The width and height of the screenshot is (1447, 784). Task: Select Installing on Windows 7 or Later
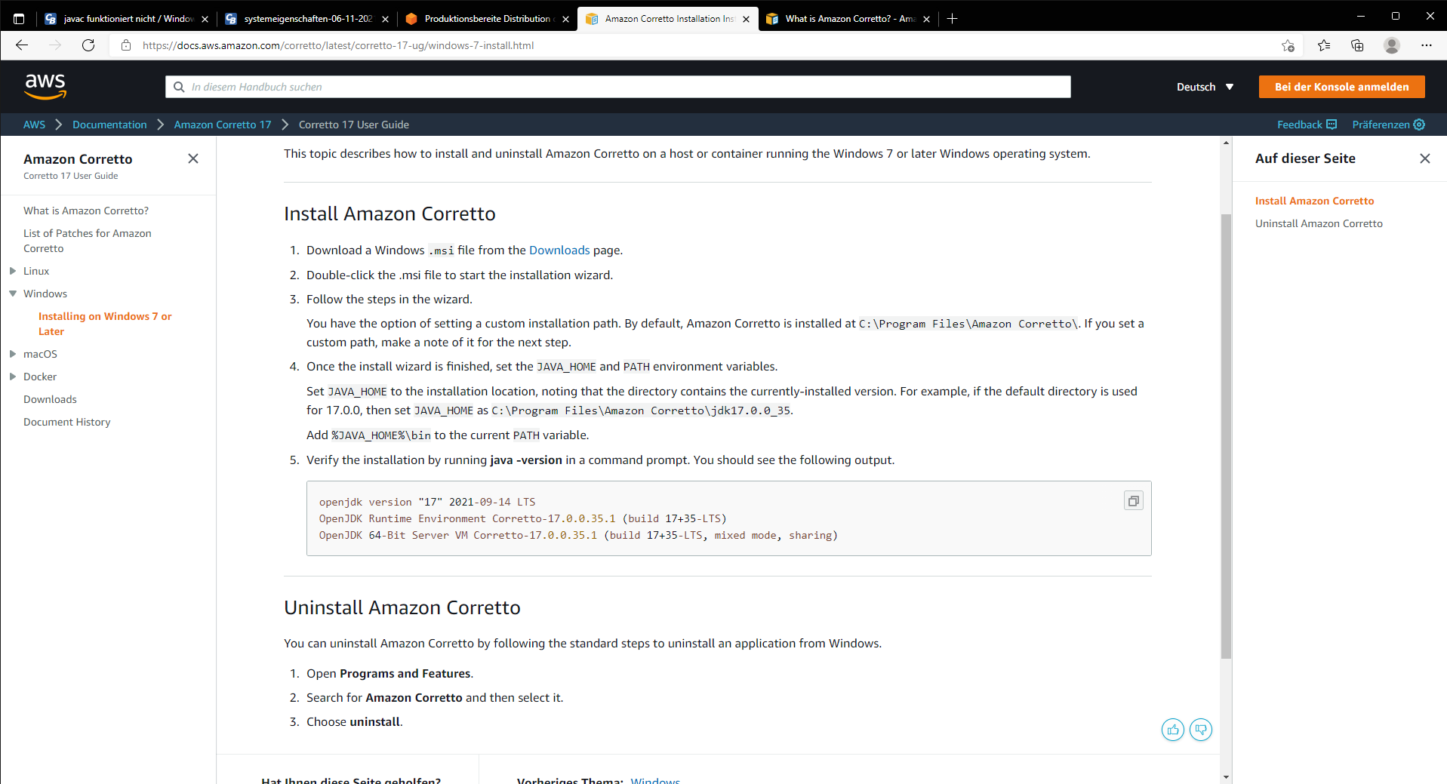point(105,324)
